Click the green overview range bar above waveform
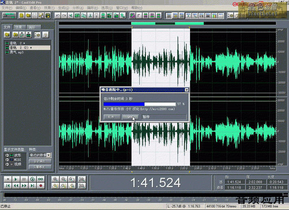The image size is (289, 210). click(x=167, y=23)
